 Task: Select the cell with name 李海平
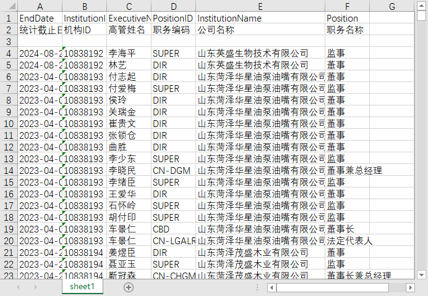pos(129,53)
